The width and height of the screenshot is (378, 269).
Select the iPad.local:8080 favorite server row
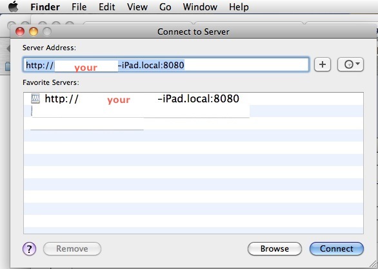pyautogui.click(x=194, y=98)
